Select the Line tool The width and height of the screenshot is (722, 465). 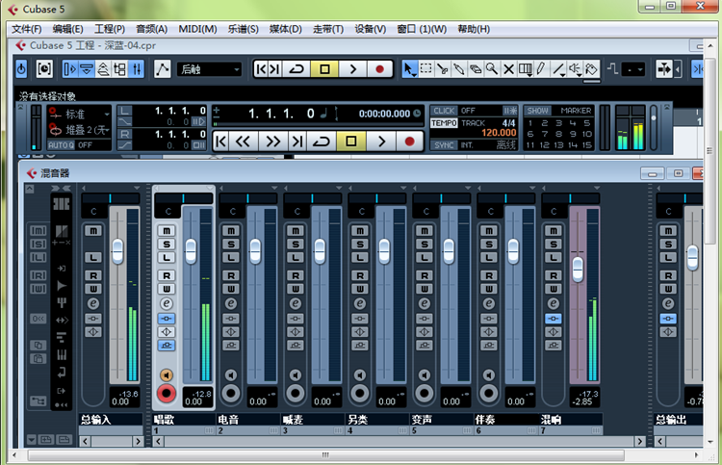click(558, 69)
